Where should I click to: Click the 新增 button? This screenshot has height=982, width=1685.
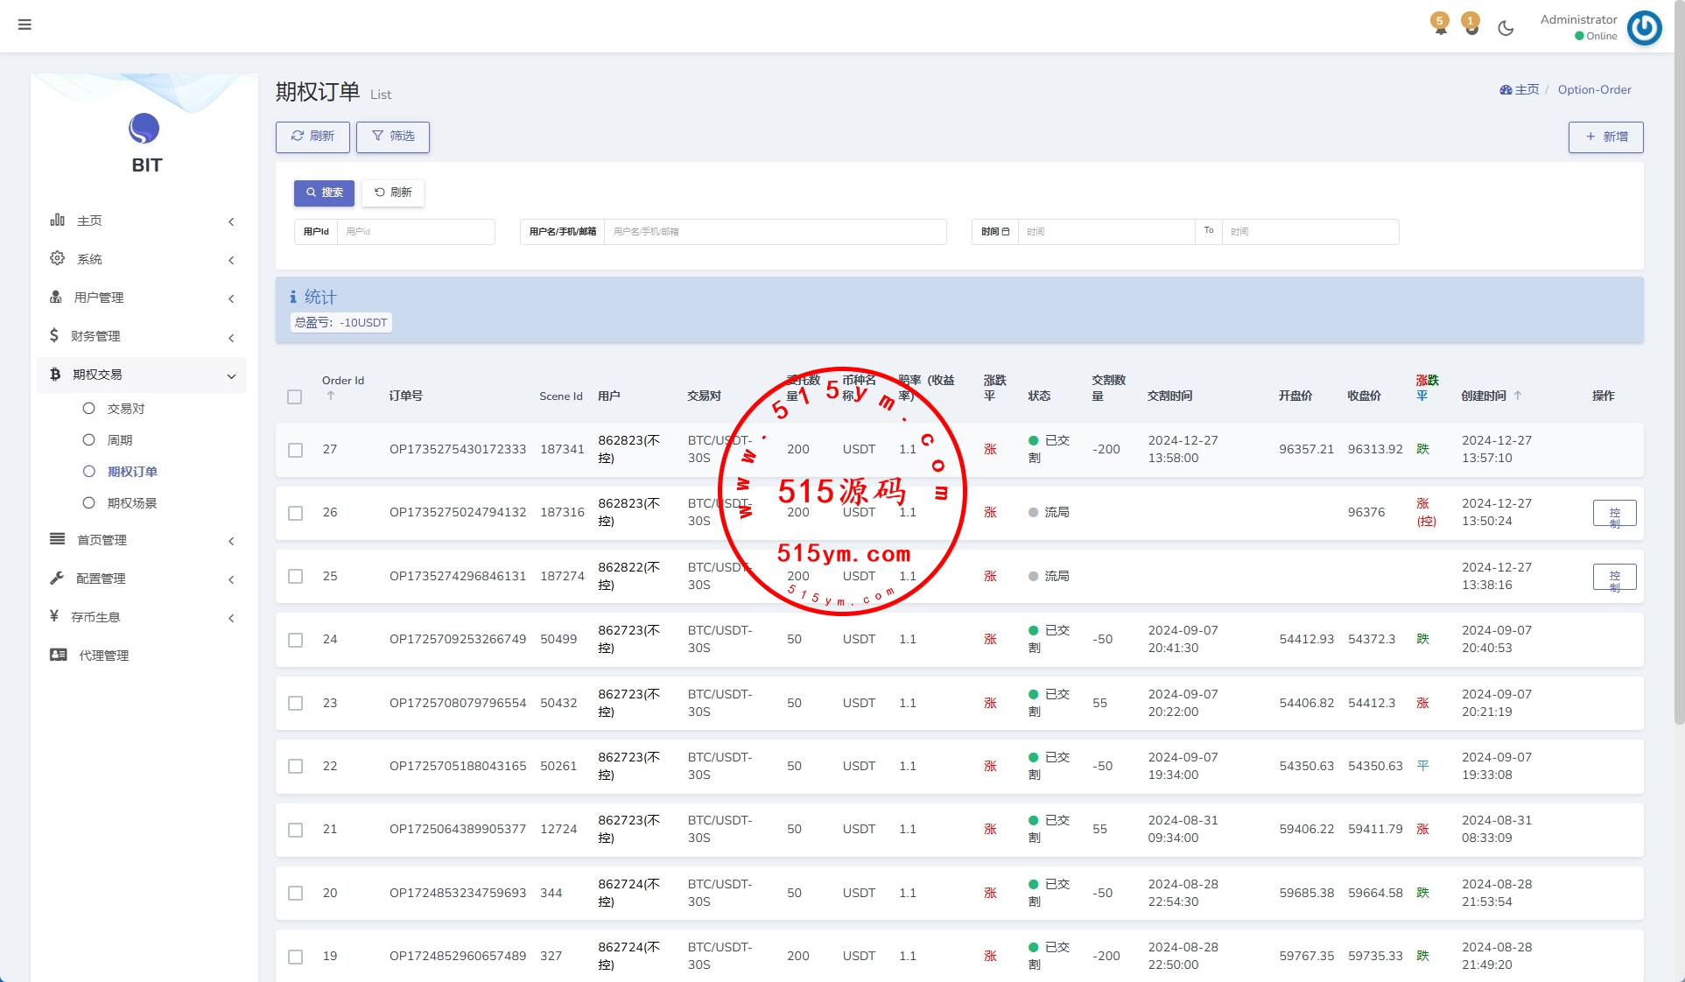click(x=1605, y=137)
